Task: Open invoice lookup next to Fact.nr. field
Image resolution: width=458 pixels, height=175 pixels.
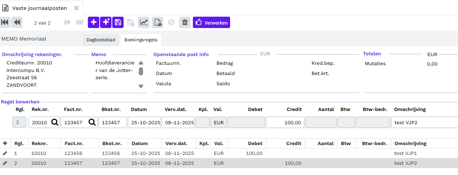Action: pos(92,122)
